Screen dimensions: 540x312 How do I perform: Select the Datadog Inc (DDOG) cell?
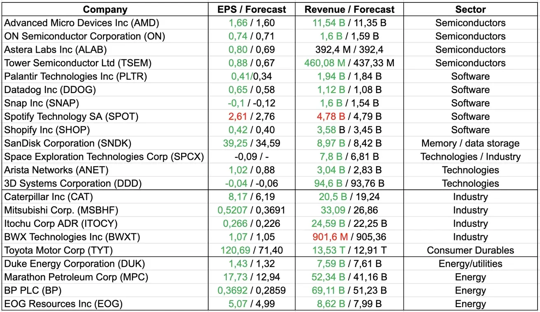point(105,90)
